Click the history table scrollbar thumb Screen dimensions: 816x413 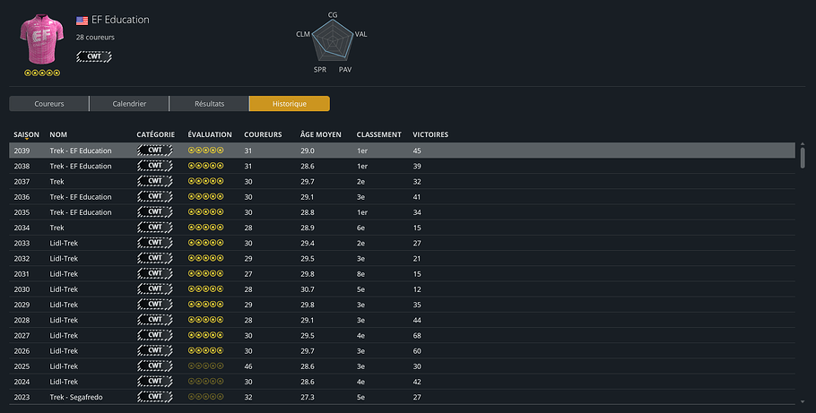click(803, 158)
